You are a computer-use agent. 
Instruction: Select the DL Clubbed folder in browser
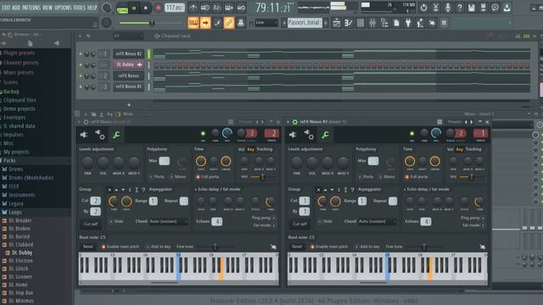[20, 245]
